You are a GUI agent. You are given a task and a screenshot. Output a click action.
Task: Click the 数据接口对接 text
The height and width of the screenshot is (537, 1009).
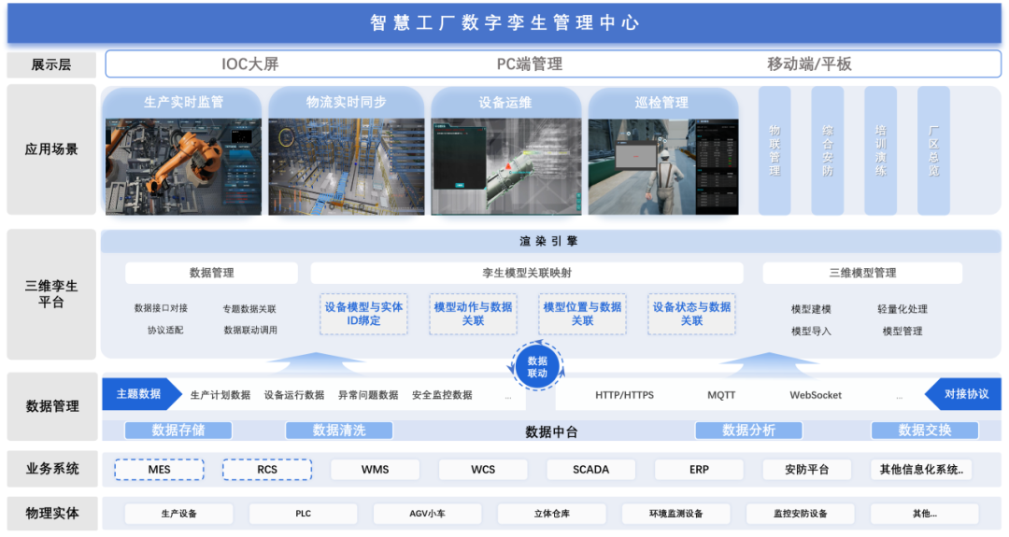pyautogui.click(x=161, y=309)
